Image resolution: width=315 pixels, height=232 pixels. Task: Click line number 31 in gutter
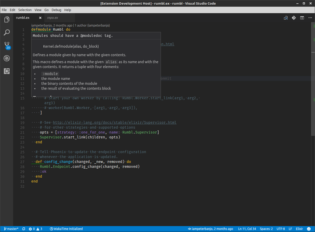22,181
